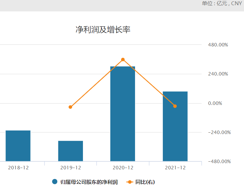The image size is (244, 187).
Task: Click the orange data point at 2021-12
Action: (x=175, y=106)
